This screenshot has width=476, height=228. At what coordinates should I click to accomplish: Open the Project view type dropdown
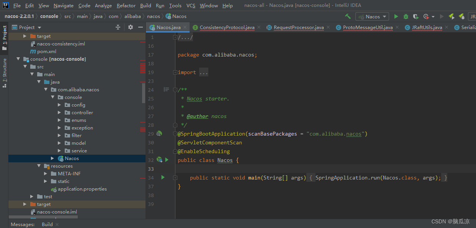[26, 27]
